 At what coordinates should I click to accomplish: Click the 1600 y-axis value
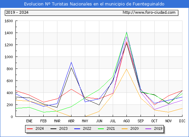click(x=9, y=21)
